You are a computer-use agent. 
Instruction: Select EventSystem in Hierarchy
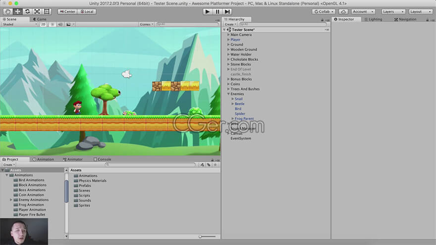[241, 138]
